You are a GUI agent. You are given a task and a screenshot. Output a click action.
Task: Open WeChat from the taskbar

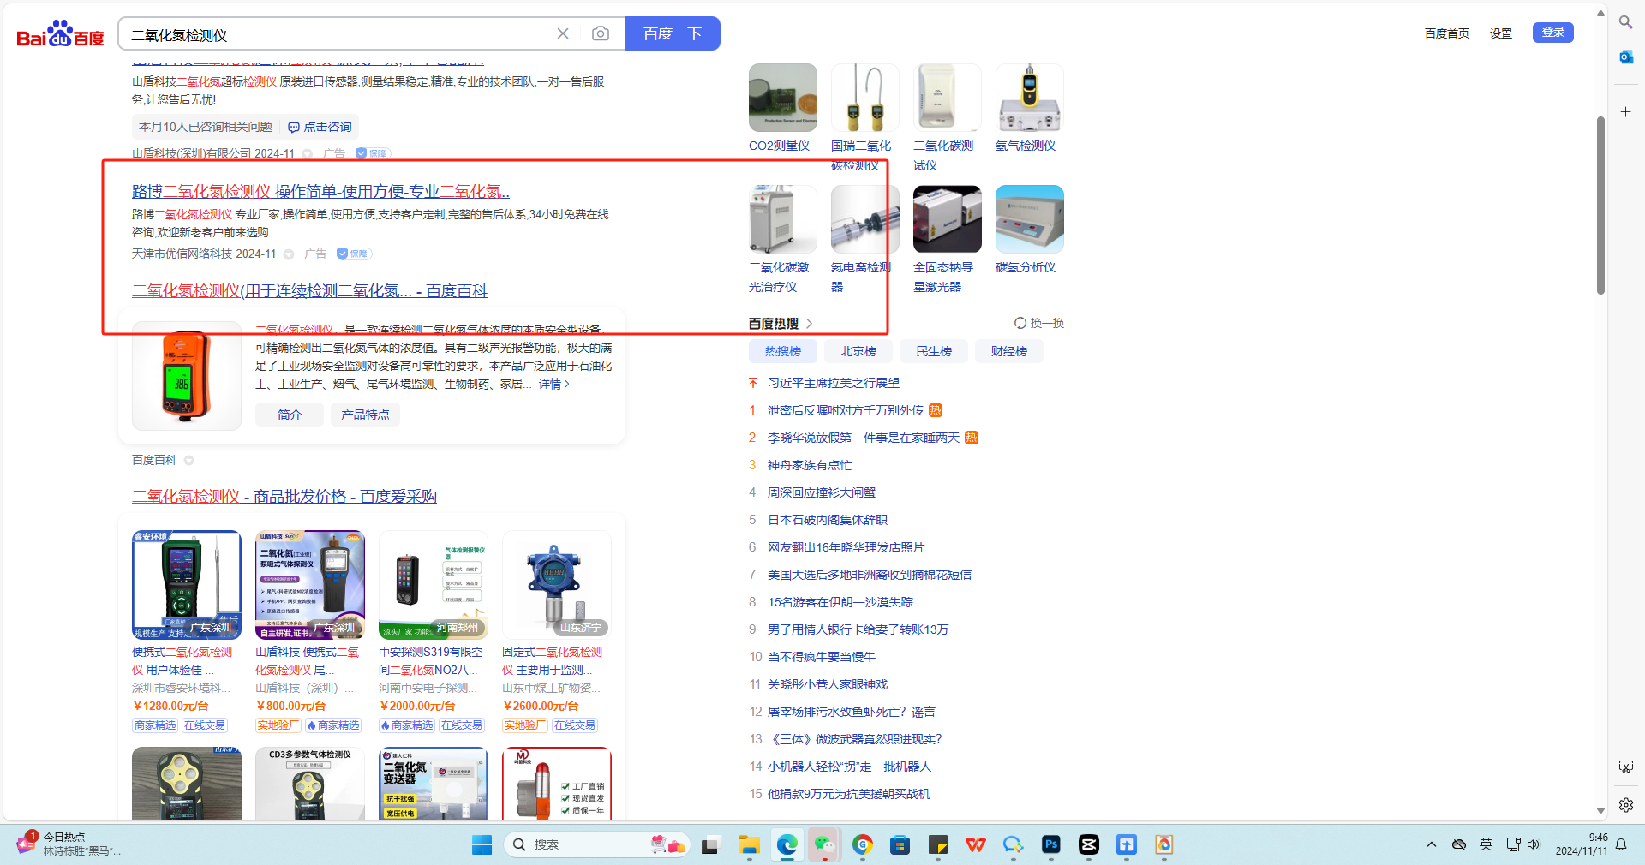pyautogui.click(x=824, y=844)
